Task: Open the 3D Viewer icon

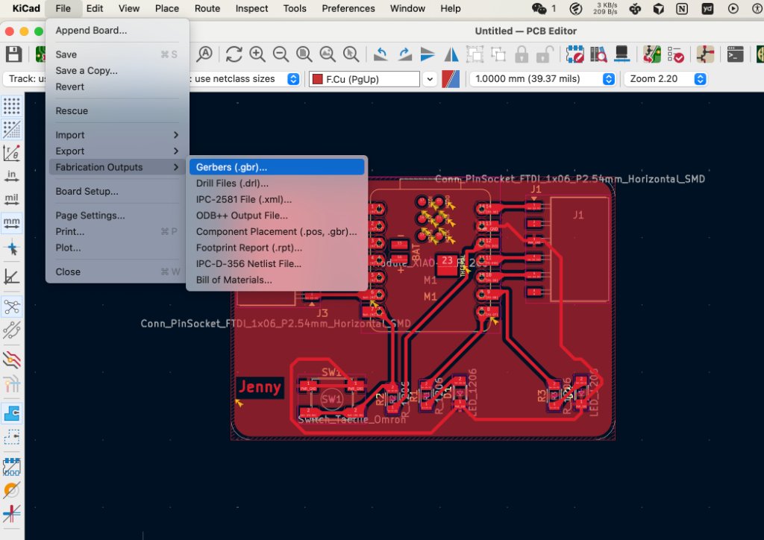Action: click(621, 54)
